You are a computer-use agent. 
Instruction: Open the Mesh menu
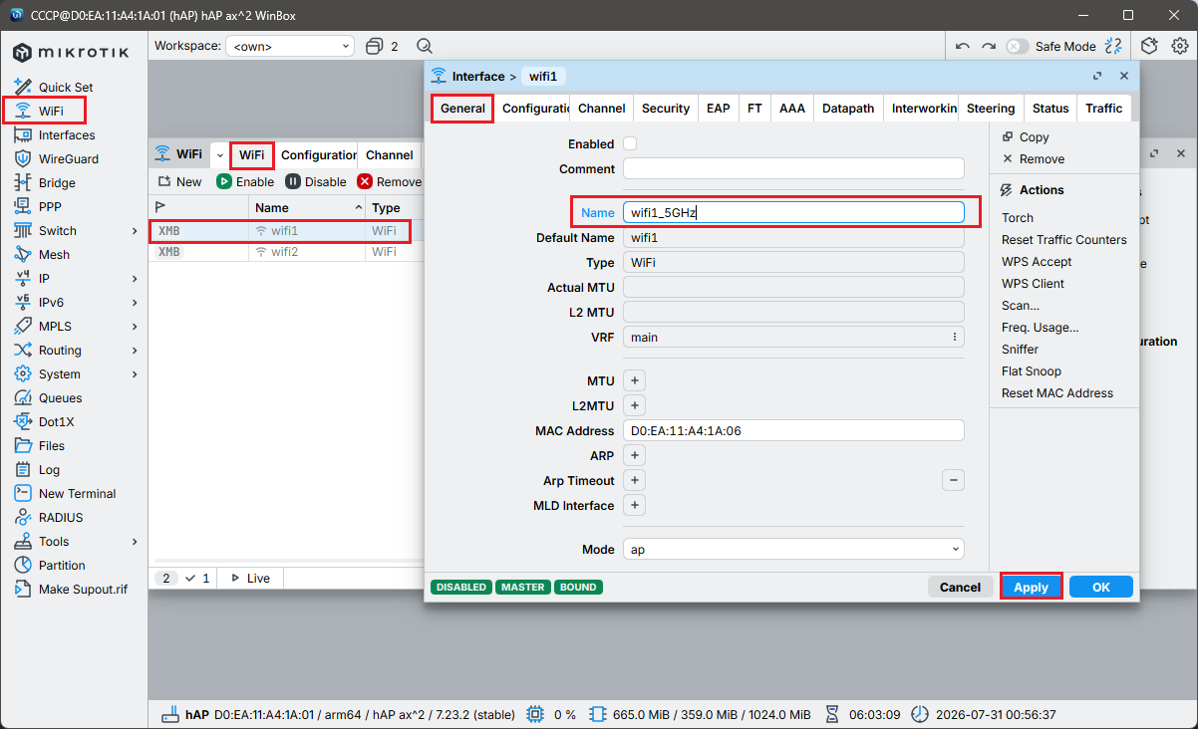coord(54,255)
